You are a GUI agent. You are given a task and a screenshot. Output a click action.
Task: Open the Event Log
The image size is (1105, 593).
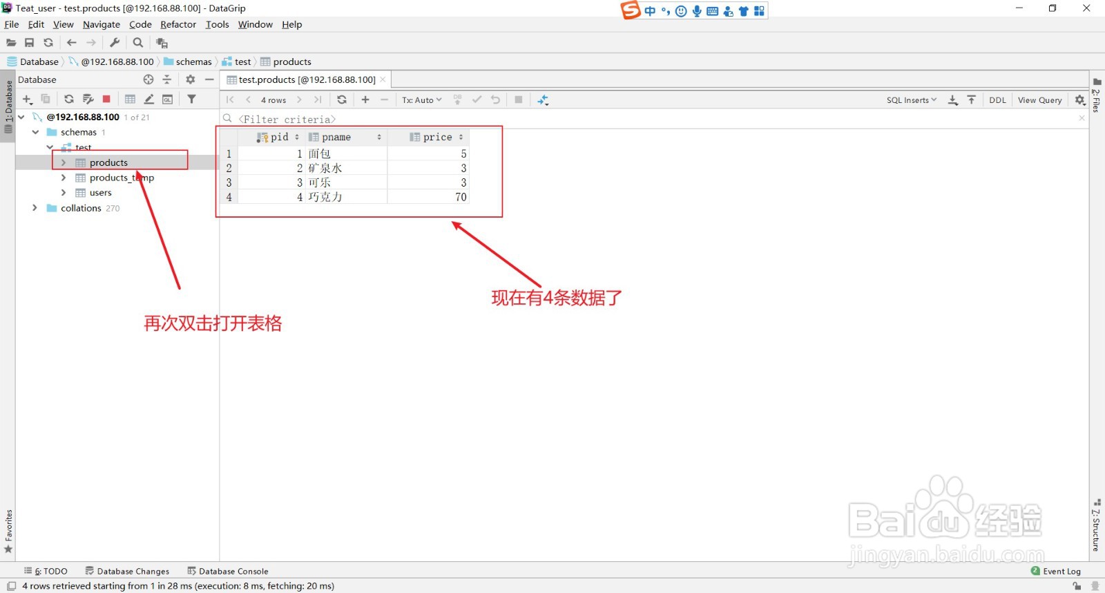(x=1056, y=571)
